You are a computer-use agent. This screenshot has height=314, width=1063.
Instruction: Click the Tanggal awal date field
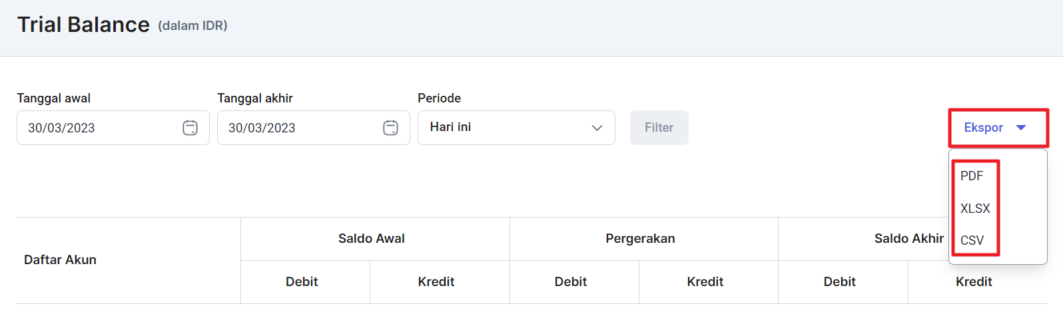pos(113,128)
